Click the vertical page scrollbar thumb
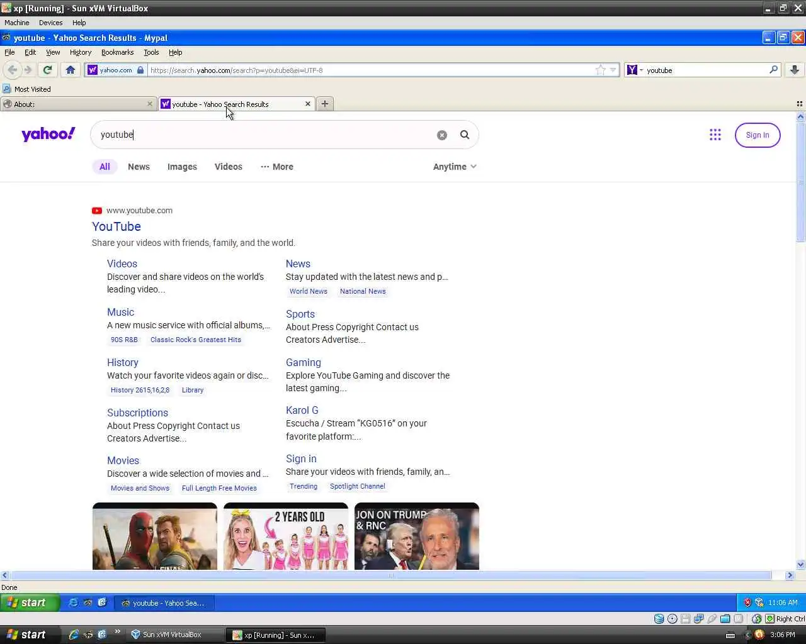 point(801,182)
